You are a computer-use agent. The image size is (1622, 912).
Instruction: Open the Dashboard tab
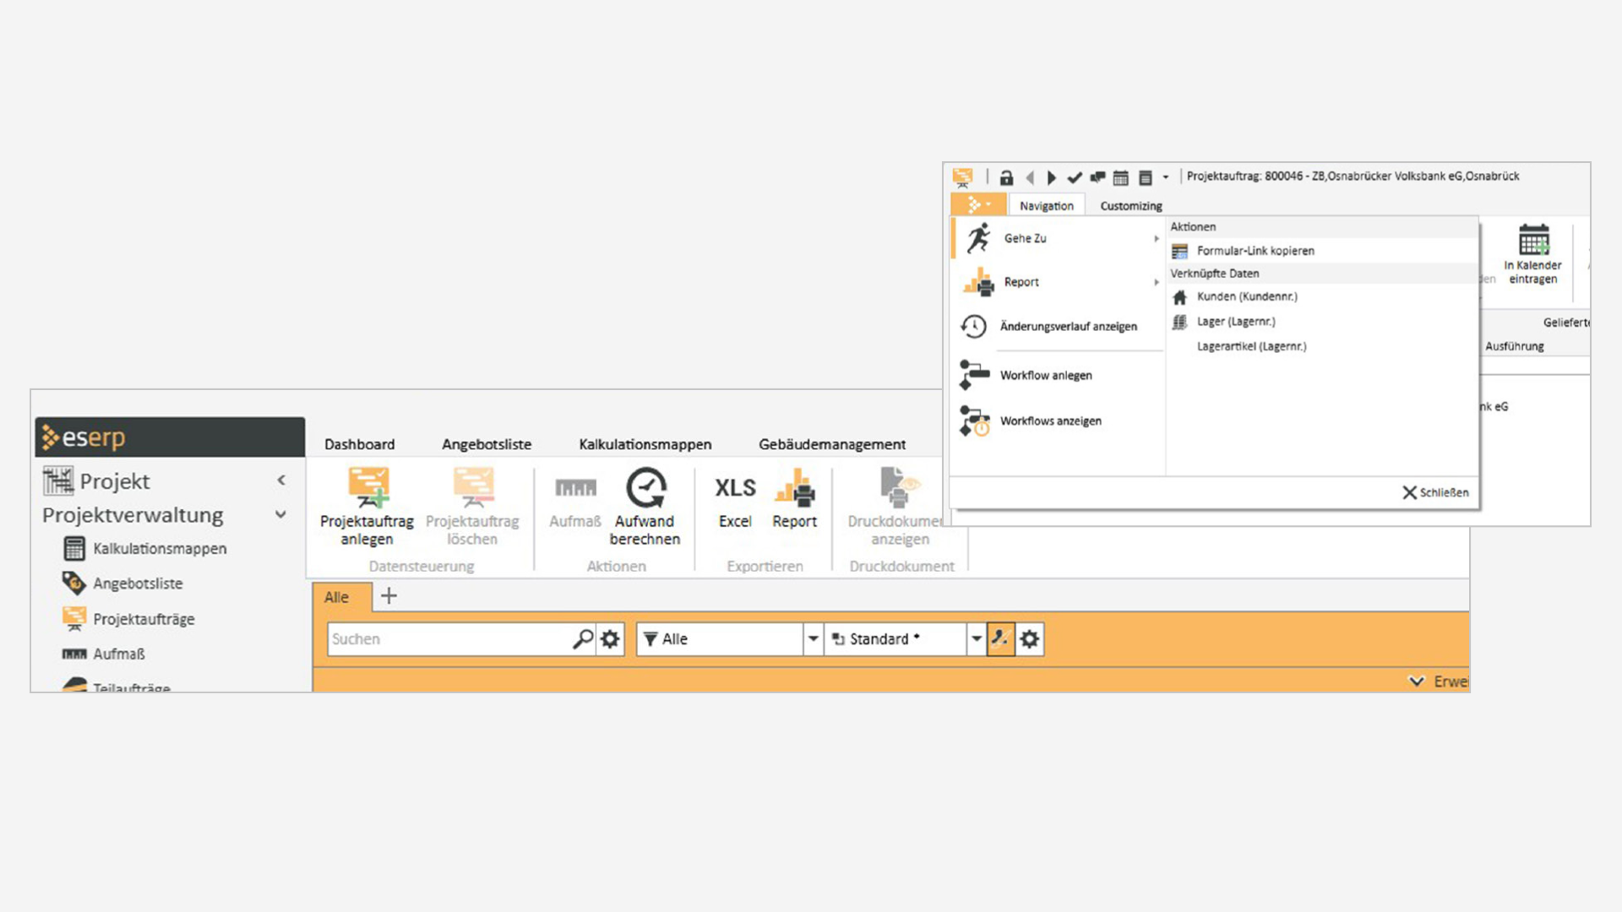coord(359,444)
